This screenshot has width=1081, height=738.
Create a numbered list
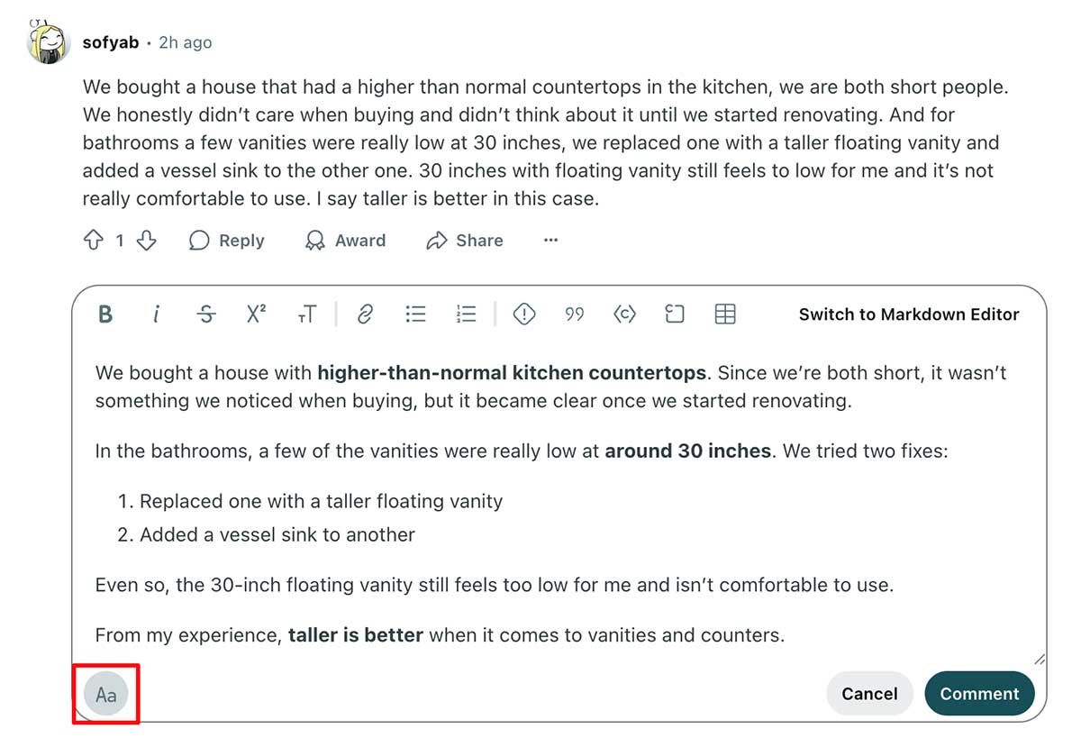point(466,314)
